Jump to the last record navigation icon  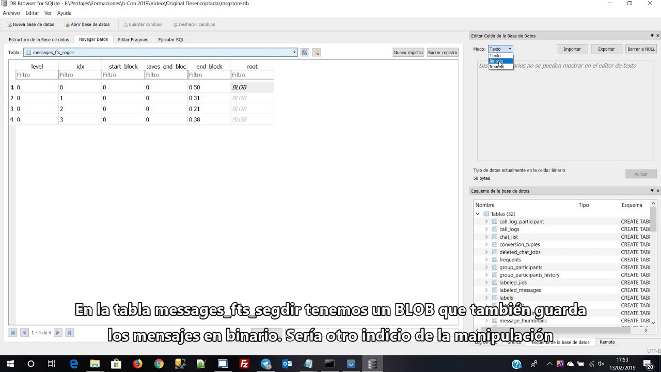[x=69, y=333]
